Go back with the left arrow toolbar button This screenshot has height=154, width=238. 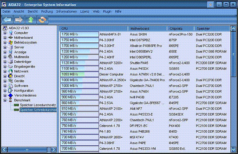7,20
